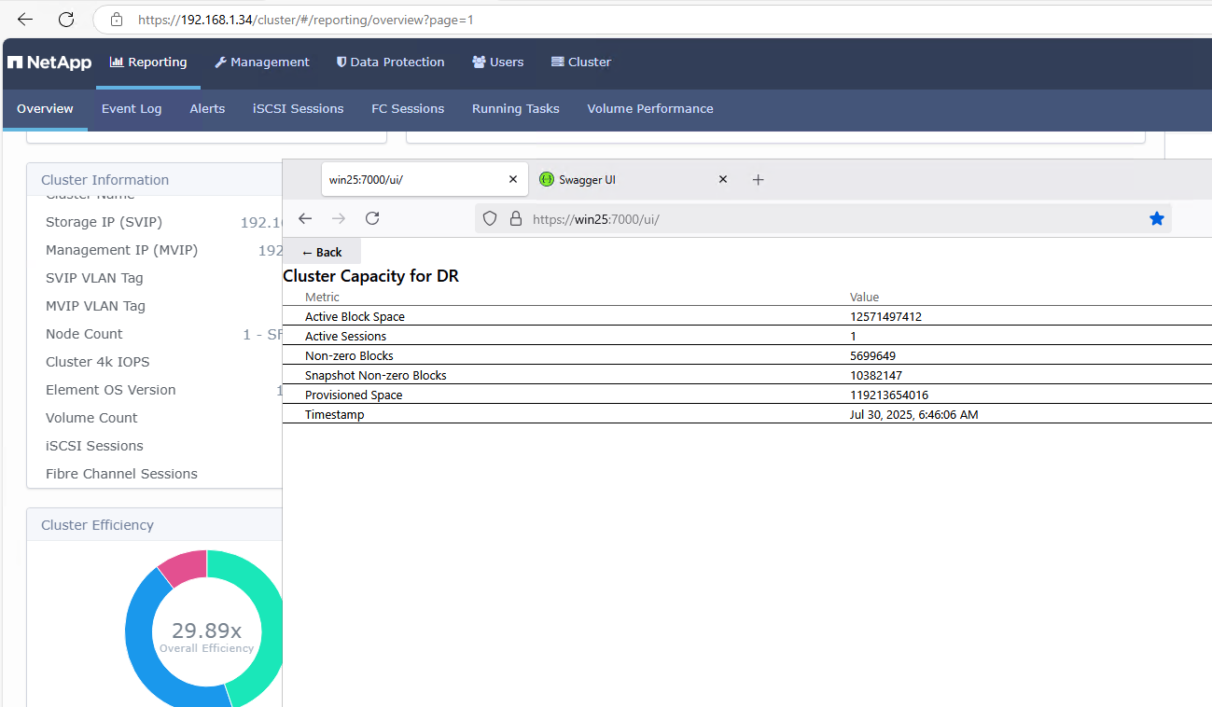Click the 192.168.1.34 cluster address bar
The image size is (1212, 707).
[653, 19]
